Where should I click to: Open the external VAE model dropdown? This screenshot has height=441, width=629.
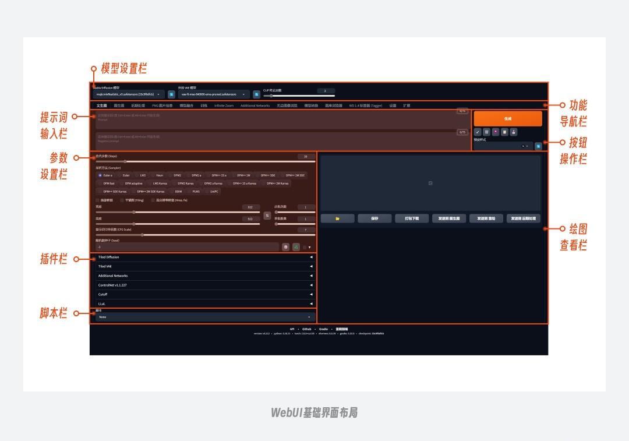214,94
